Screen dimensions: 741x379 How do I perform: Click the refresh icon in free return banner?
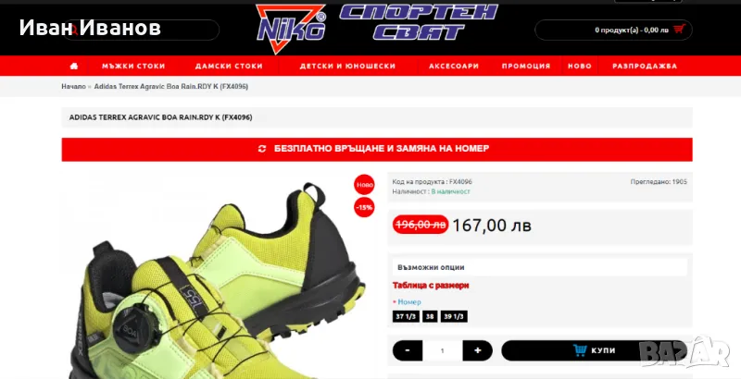[x=262, y=149]
